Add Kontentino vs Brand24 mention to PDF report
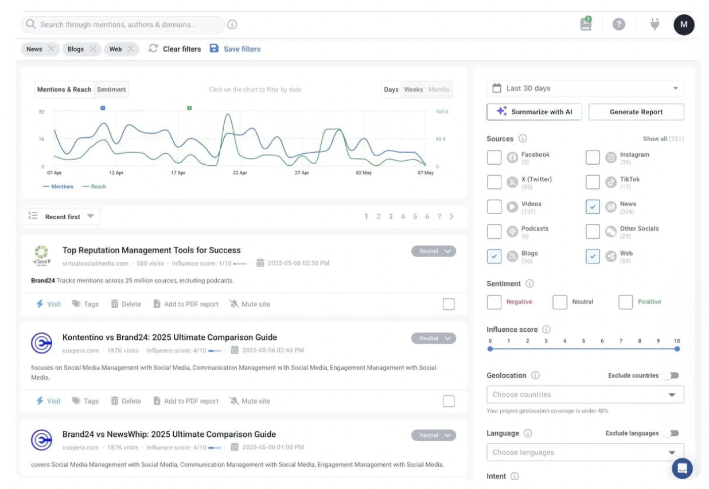The height and width of the screenshot is (489, 709). [186, 401]
